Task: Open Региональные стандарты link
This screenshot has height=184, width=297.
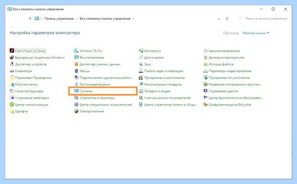Action: [163, 84]
